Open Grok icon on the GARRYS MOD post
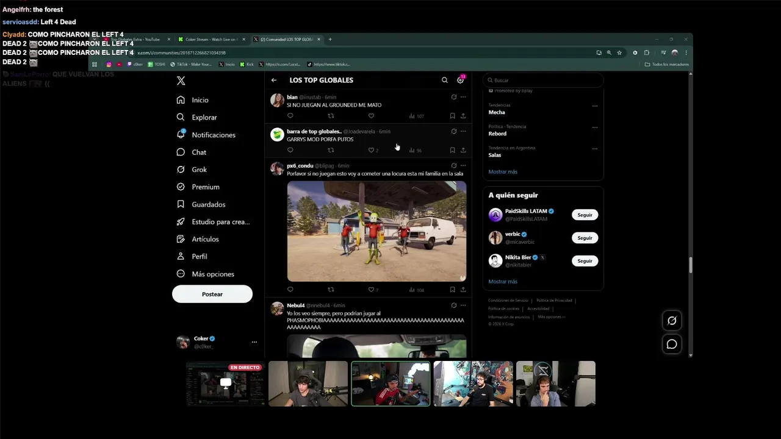 [x=453, y=131]
